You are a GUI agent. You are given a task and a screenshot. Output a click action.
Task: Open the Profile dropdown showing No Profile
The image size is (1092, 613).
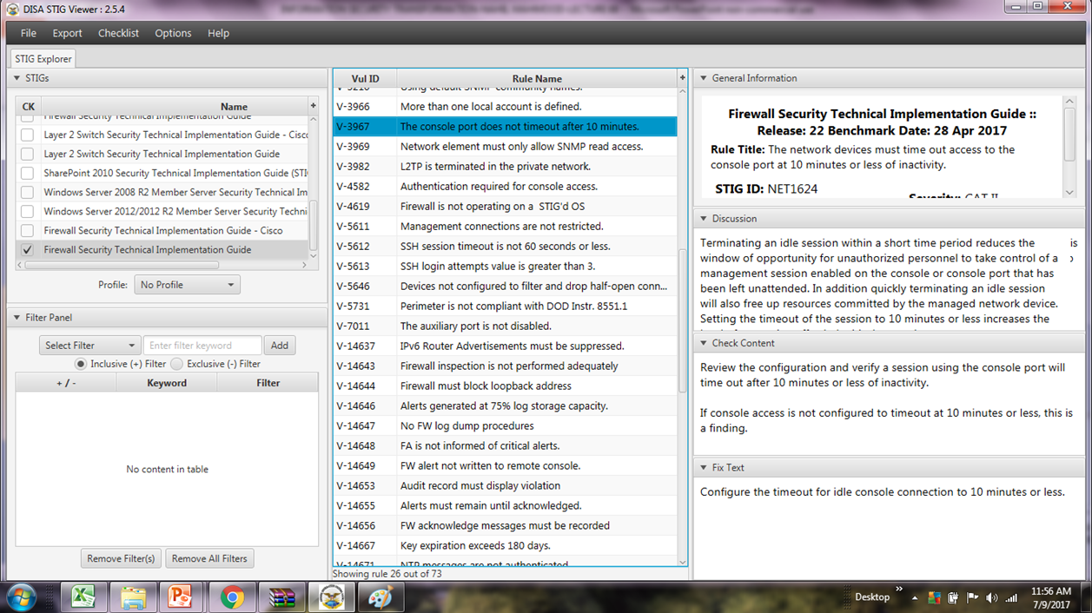pyautogui.click(x=187, y=285)
